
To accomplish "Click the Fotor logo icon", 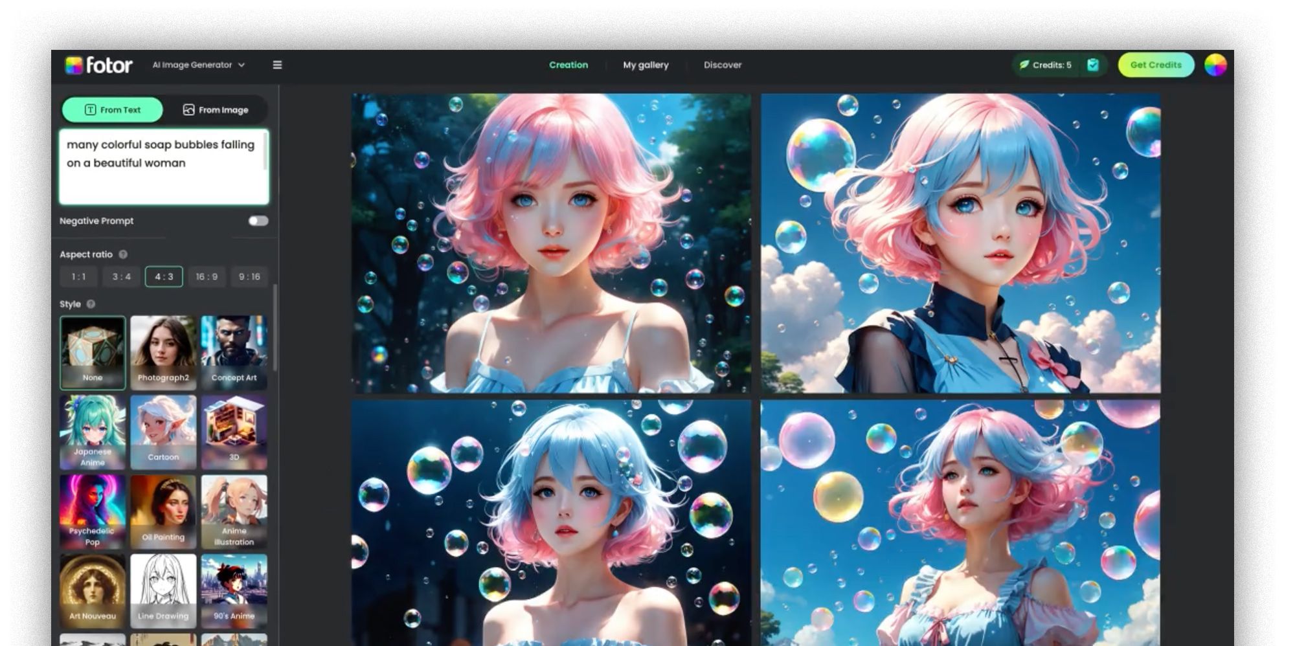I will 74,65.
